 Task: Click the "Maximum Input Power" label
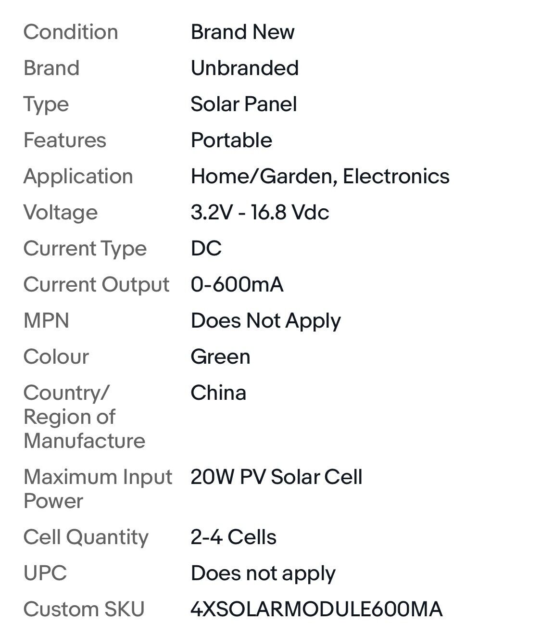coord(97,489)
